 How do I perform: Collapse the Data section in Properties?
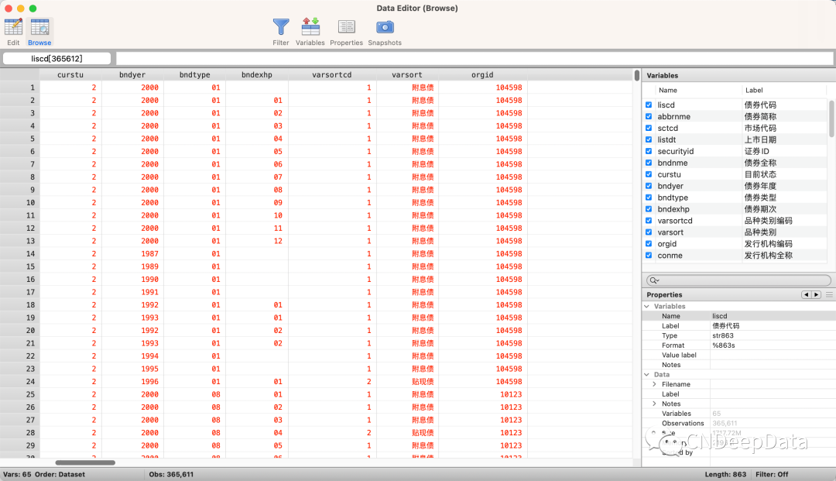click(x=646, y=374)
